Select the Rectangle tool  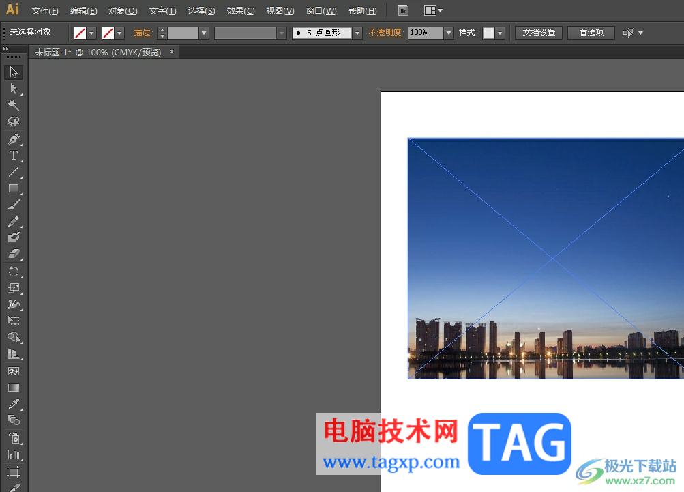[14, 188]
